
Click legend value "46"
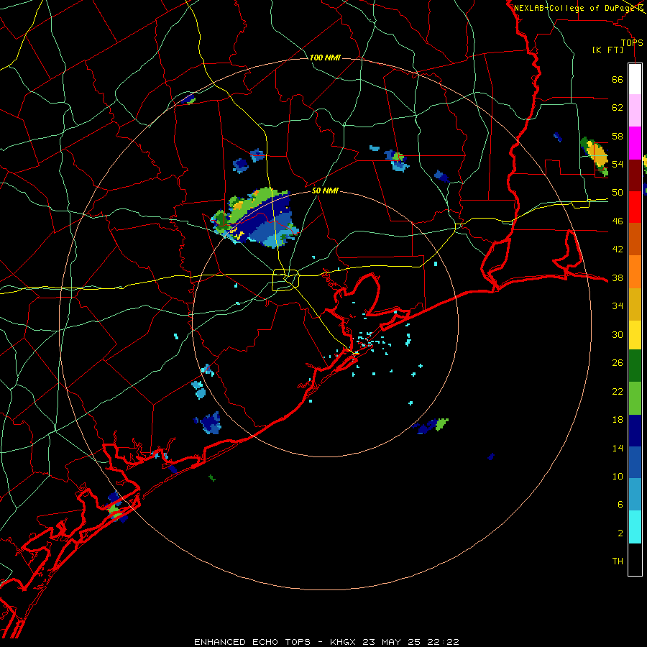pyautogui.click(x=618, y=221)
